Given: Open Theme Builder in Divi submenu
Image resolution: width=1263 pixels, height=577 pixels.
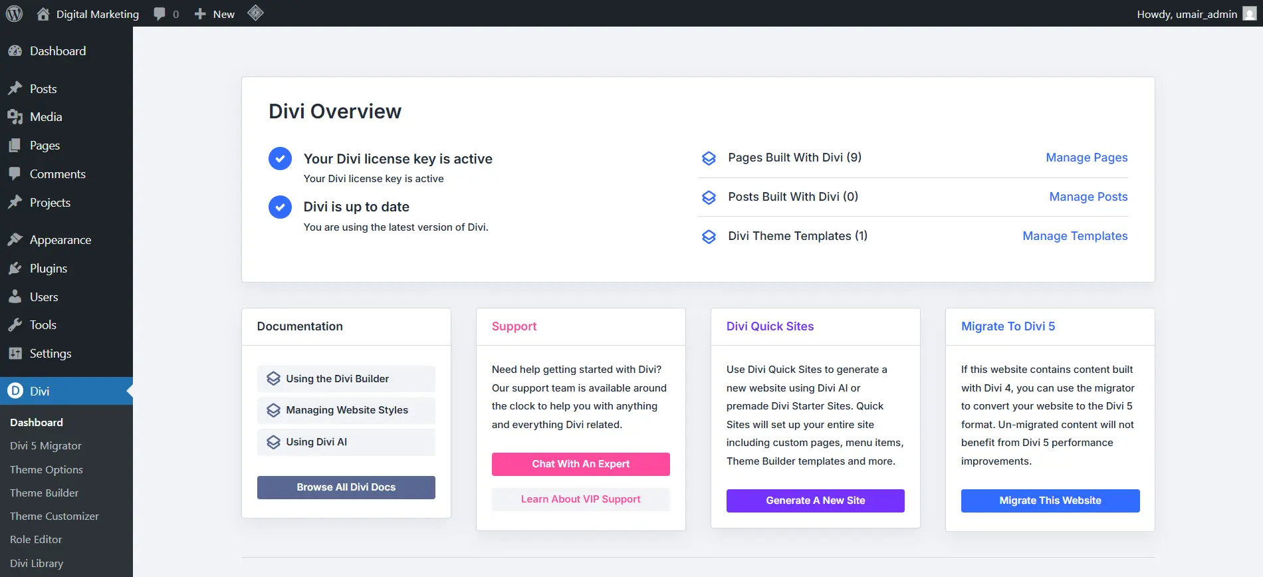Looking at the screenshot, I should click(44, 493).
